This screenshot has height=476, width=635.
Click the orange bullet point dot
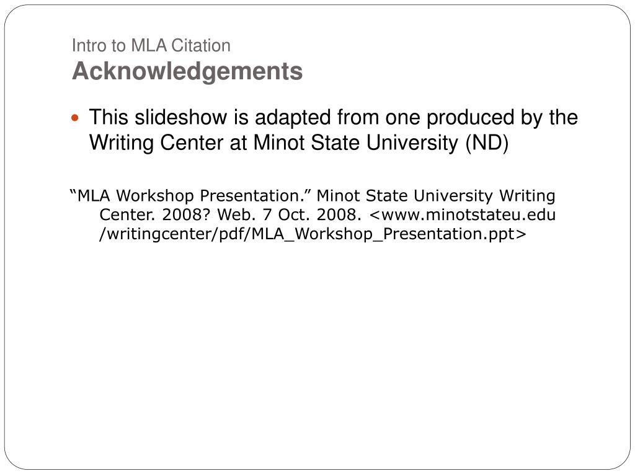[75, 118]
